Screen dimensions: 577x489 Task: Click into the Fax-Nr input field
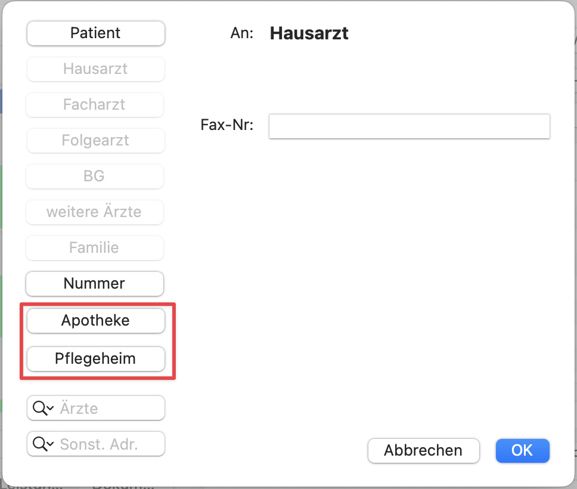[x=409, y=126]
